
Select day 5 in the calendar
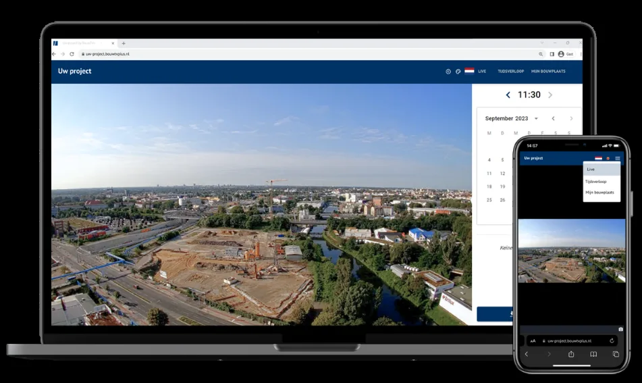pos(502,160)
